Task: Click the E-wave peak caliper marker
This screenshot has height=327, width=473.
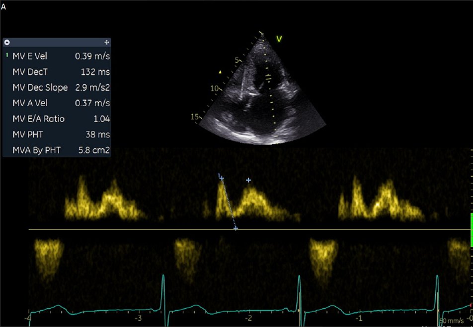Action: pos(222,179)
